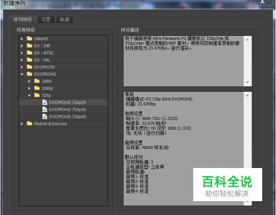Click the 1080p folder icon
276x215 pixels.
coord(37,88)
